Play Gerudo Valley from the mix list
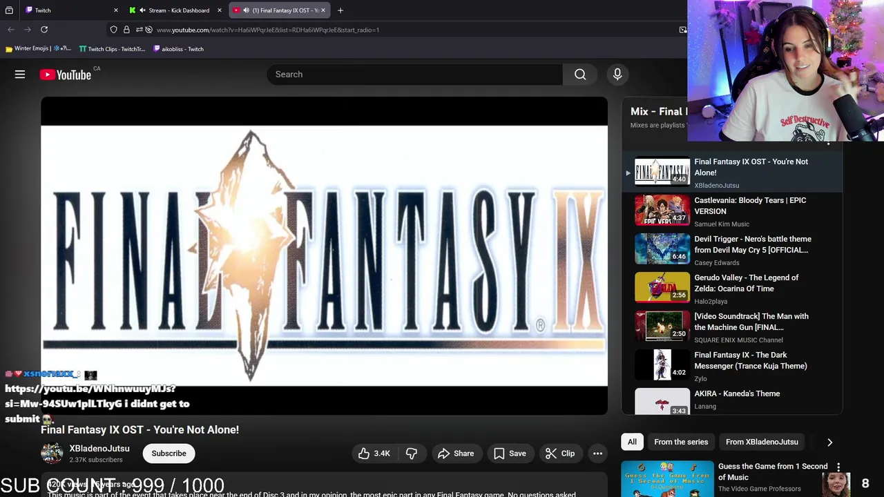Image resolution: width=884 pixels, height=497 pixels. pos(732,289)
